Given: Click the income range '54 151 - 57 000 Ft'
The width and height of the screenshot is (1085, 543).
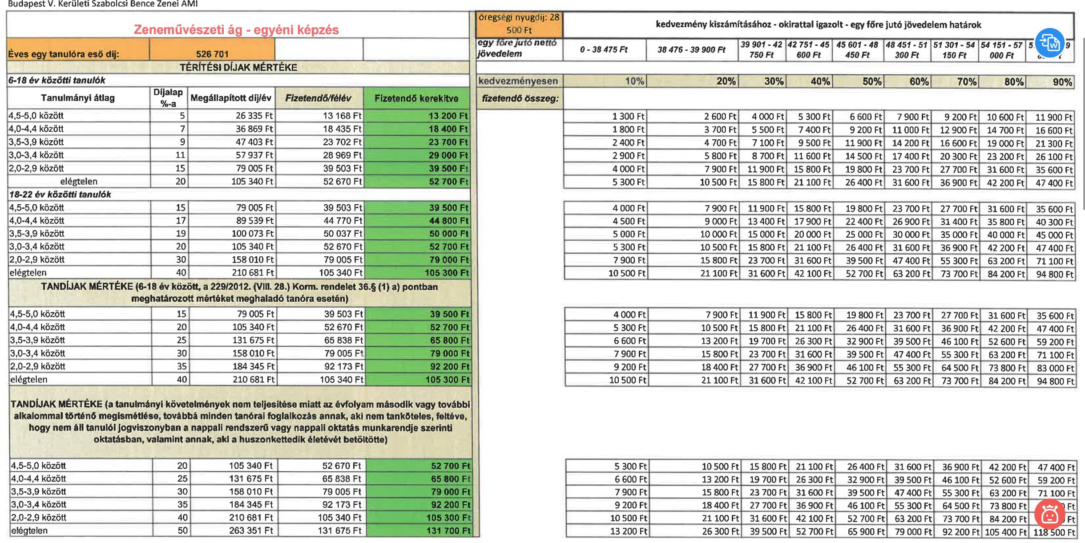Looking at the screenshot, I should [x=1001, y=50].
